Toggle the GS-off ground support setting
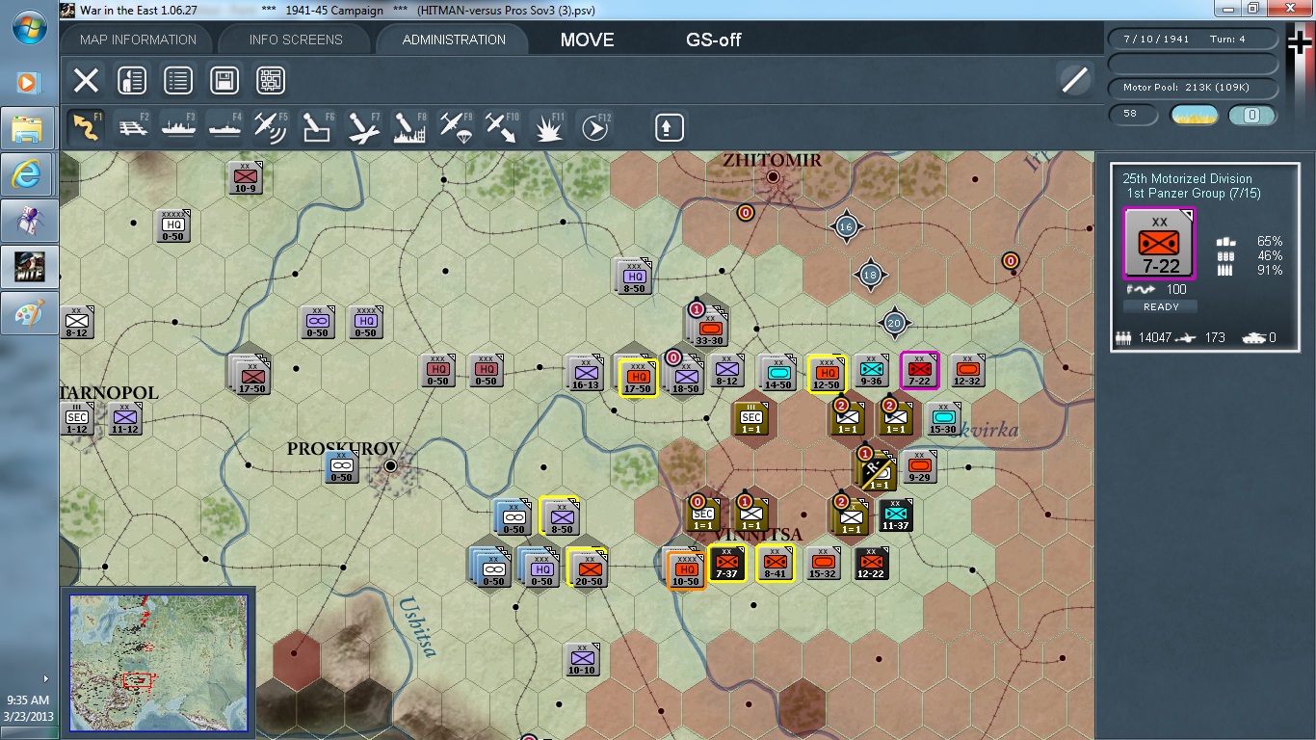Screen dimensions: 1316x740 pos(714,40)
